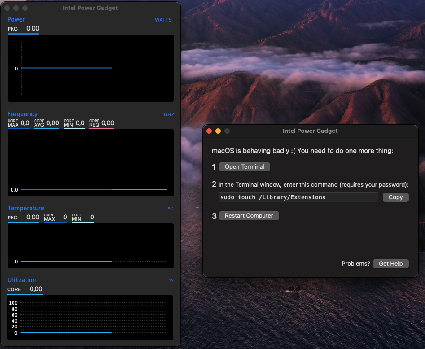425x349 pixels.
Task: Select the CORE MIN frequency legend
Action: coord(74,123)
